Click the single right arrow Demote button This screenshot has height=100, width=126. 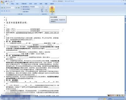pyautogui.click(x=16, y=8)
